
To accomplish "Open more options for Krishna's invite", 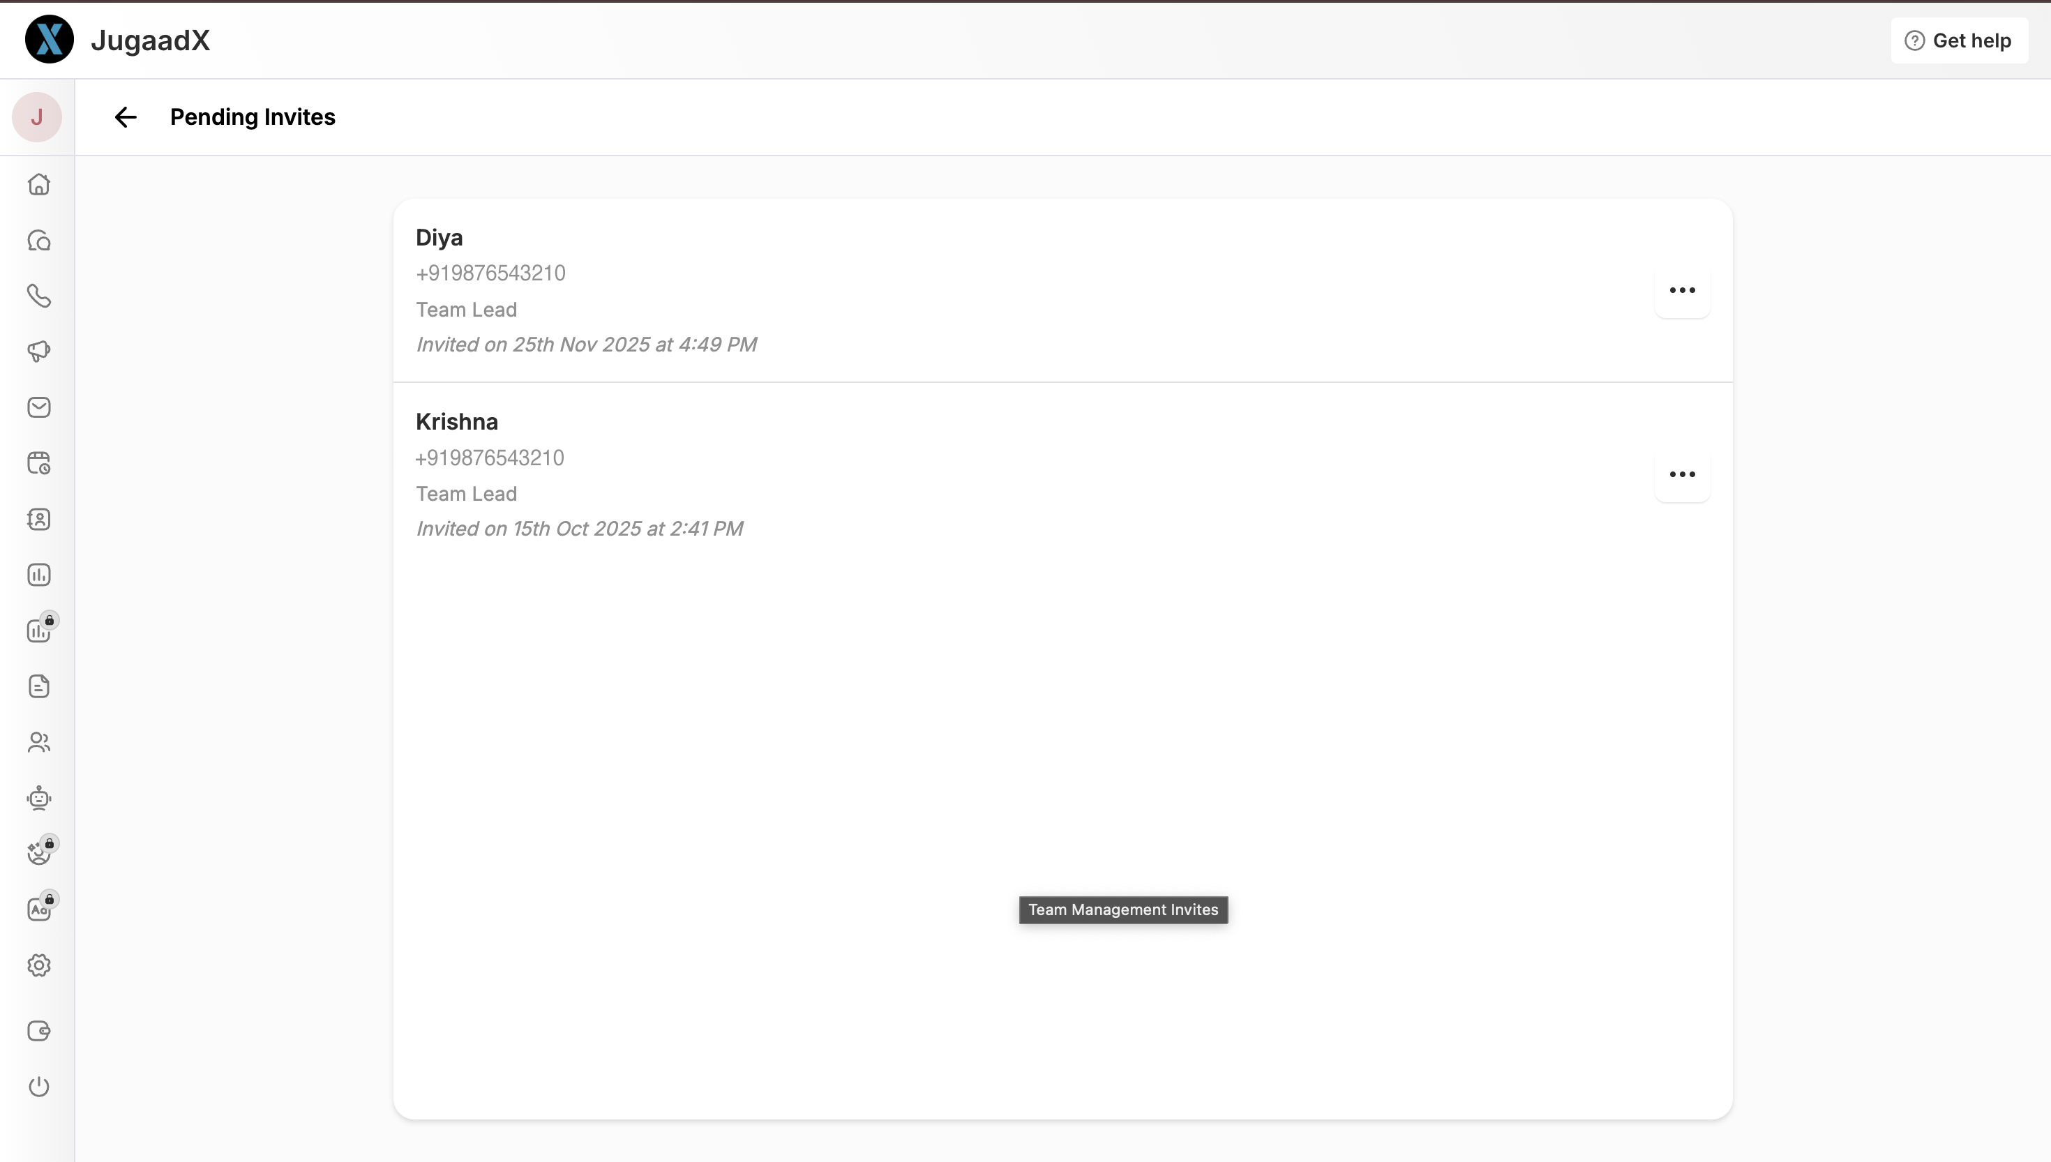I will (1681, 475).
